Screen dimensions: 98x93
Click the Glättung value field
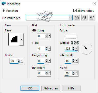click(x=41, y=36)
